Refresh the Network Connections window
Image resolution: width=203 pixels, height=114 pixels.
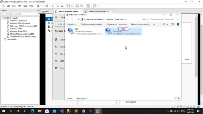coord(147,20)
